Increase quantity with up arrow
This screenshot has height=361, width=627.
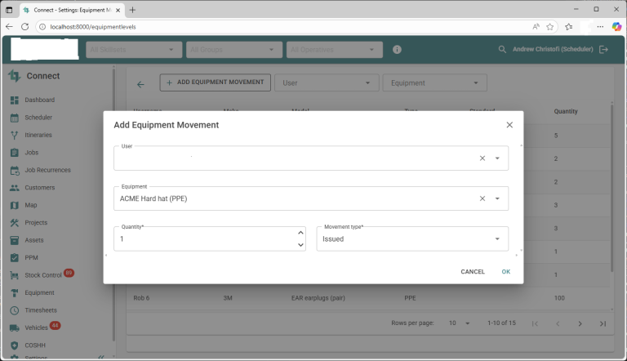(x=300, y=233)
